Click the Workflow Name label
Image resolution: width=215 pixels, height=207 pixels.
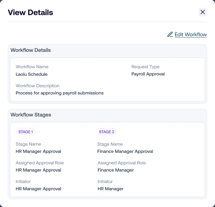[x=32, y=67]
